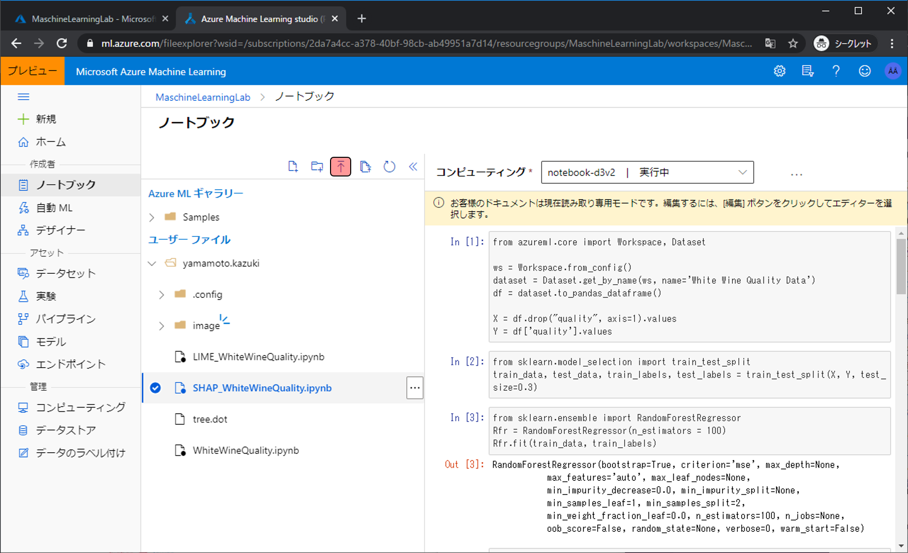Click the MaschineLearningLab breadcrumb link
Viewport: 908px width, 553px height.
coord(203,97)
